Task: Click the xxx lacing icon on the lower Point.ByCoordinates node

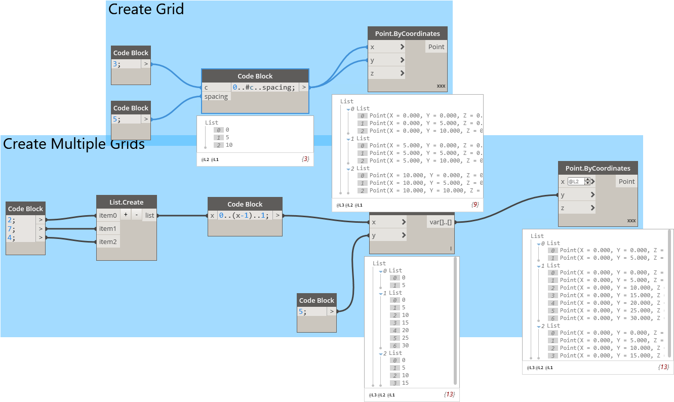Action: (631, 220)
